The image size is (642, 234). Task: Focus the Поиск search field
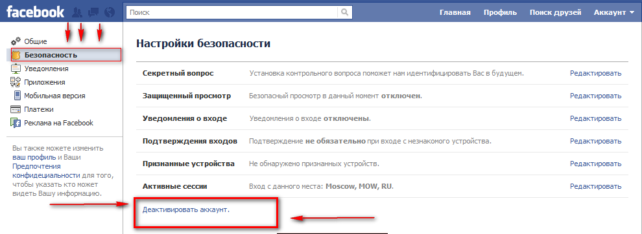click(x=232, y=12)
